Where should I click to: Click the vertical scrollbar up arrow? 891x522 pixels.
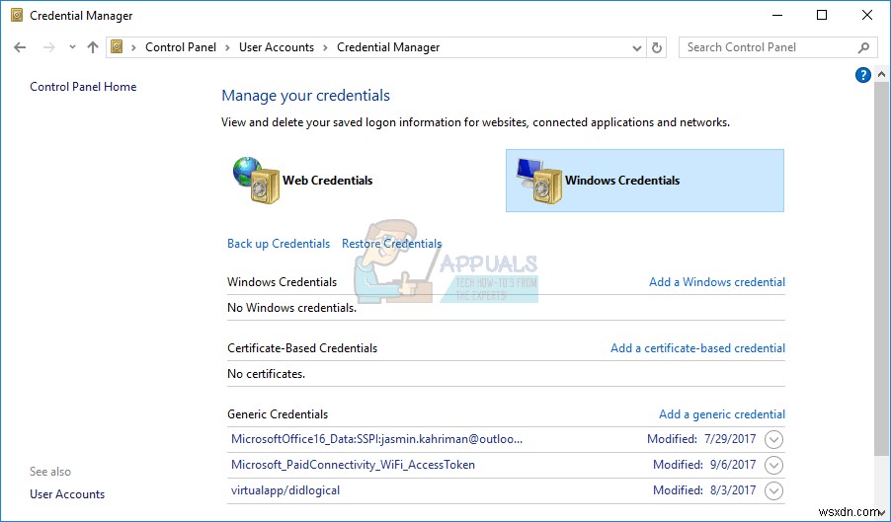coord(881,74)
